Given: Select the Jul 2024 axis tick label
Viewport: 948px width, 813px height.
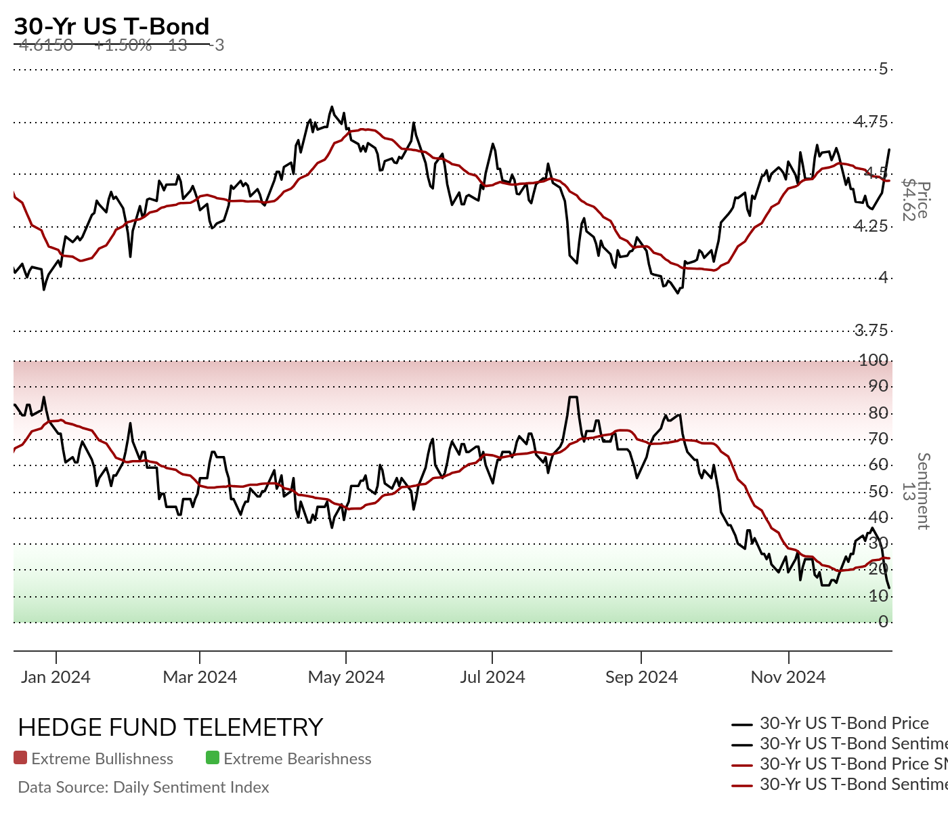Looking at the screenshot, I should [x=492, y=677].
